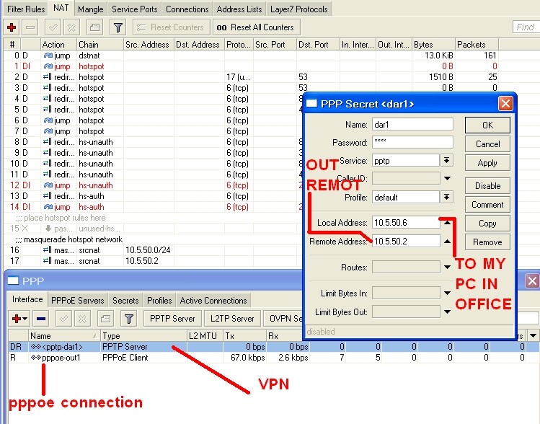Click Cancel in PPP Secret dialog
Image resolution: width=540 pixels, height=424 pixels.
487,144
